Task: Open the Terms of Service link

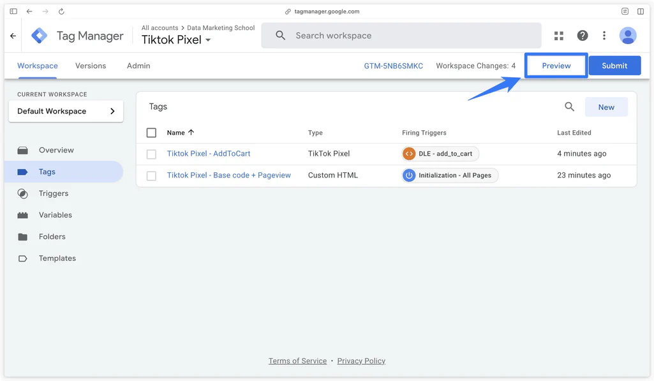Action: pos(297,361)
